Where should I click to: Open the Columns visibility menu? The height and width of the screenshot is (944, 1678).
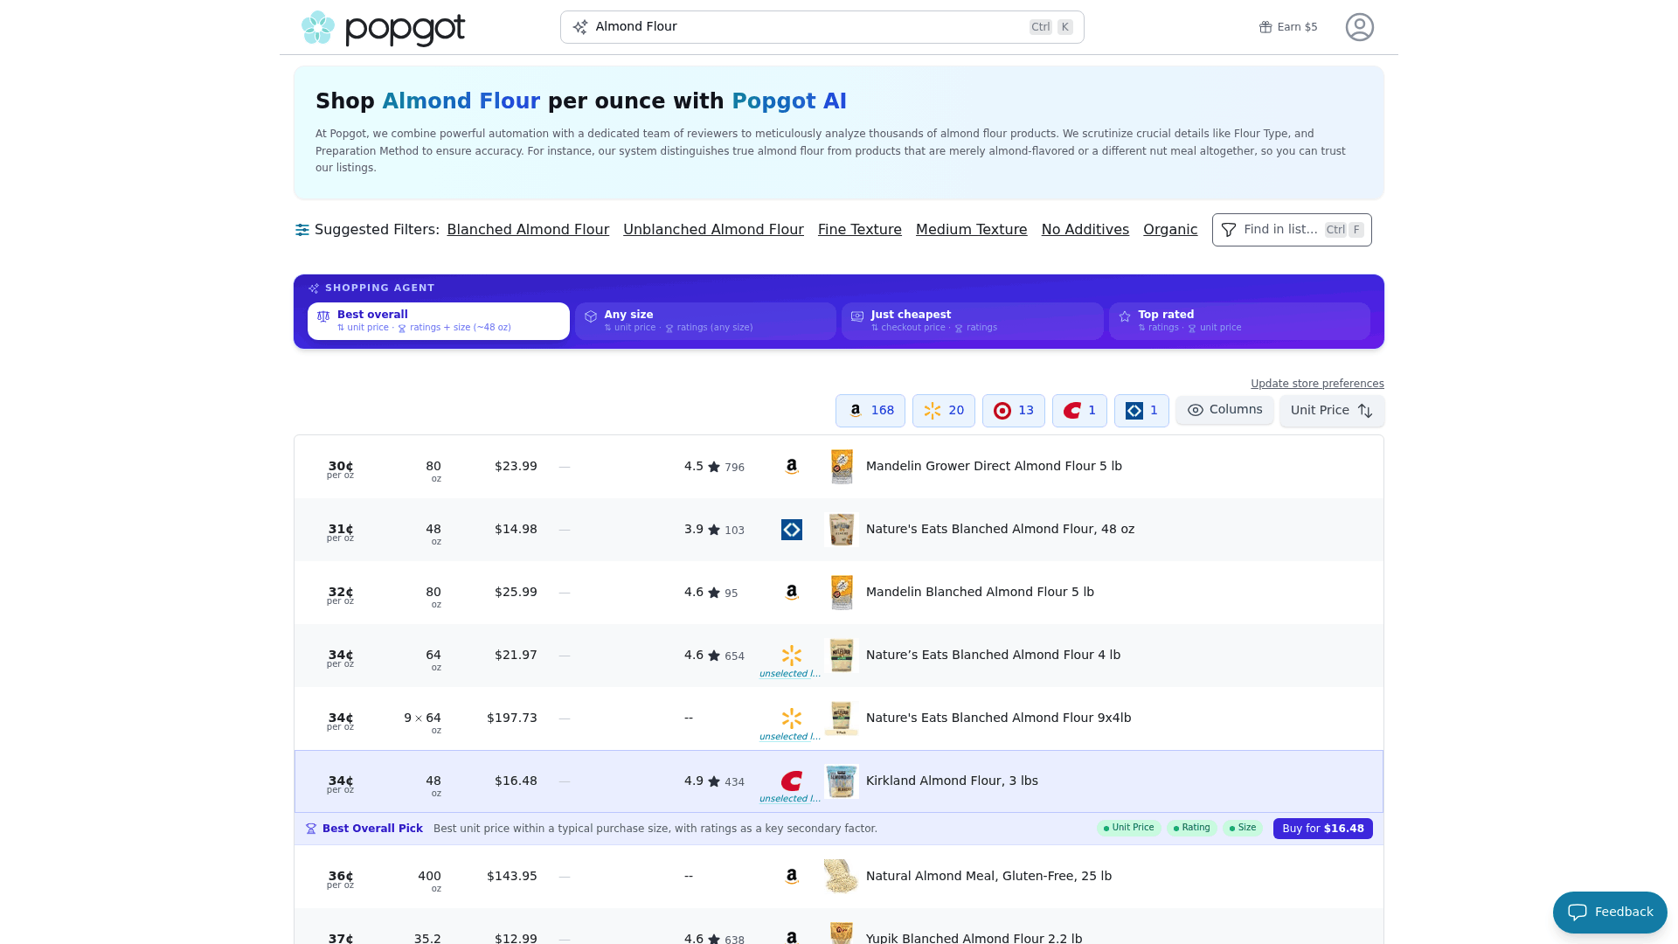tap(1224, 410)
